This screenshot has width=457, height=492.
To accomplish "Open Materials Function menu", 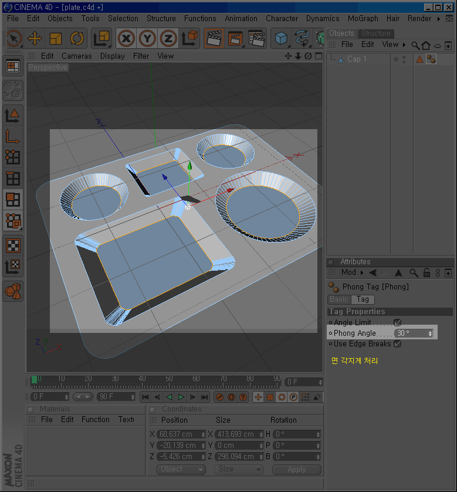I will click(95, 420).
